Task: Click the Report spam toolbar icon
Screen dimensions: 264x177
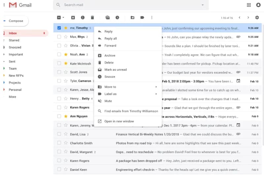Action: [82, 18]
